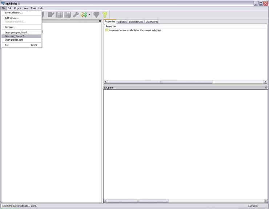
Task: Click the properties pane horizontal scrollbar thumb
Action: (x=160, y=82)
